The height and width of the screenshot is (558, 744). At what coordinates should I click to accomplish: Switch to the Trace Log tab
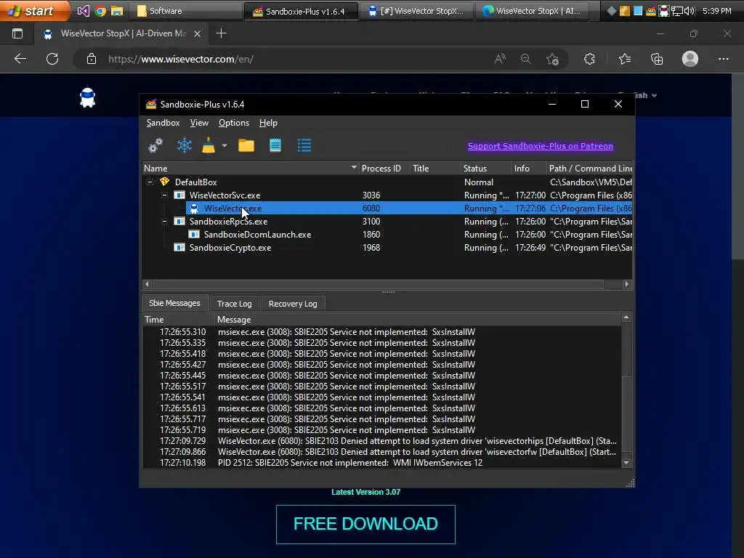(235, 304)
